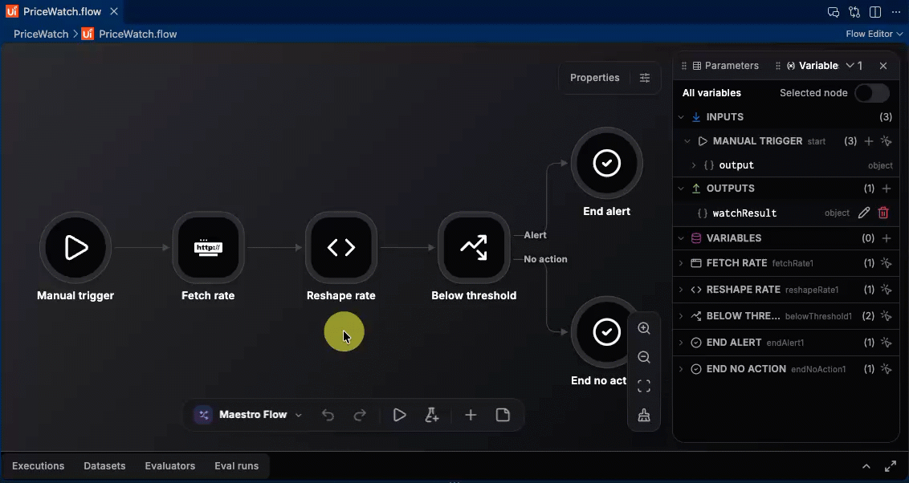Image resolution: width=909 pixels, height=483 pixels.
Task: Click the Properties button
Action: point(595,78)
